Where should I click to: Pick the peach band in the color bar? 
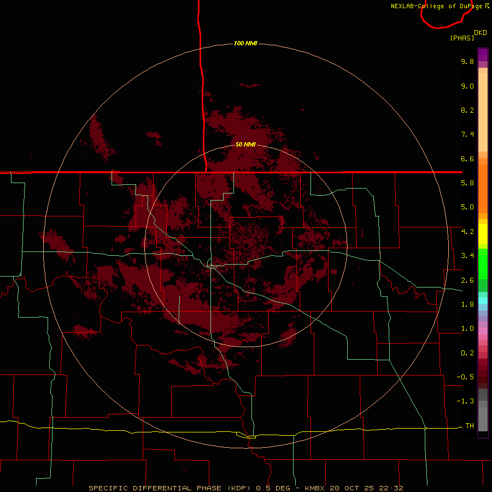(x=483, y=112)
